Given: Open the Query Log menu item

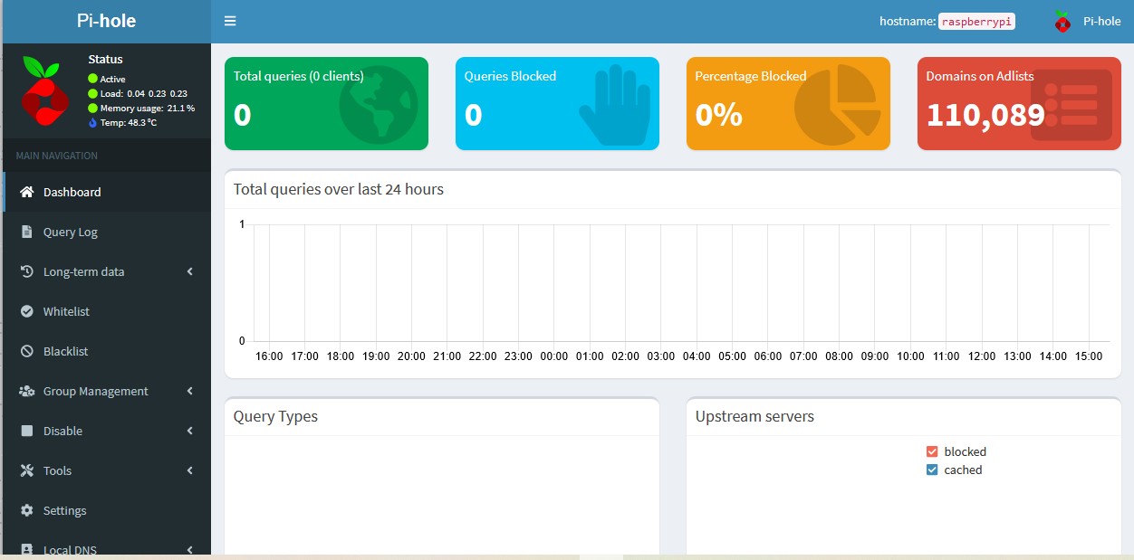Looking at the screenshot, I should pos(71,232).
